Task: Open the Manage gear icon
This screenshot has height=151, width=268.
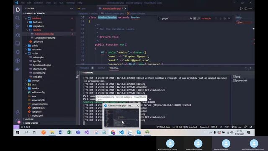Action: pos(18,121)
